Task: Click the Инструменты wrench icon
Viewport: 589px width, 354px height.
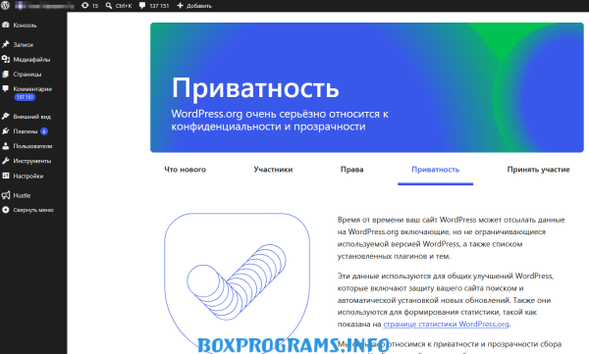Action: coord(6,161)
